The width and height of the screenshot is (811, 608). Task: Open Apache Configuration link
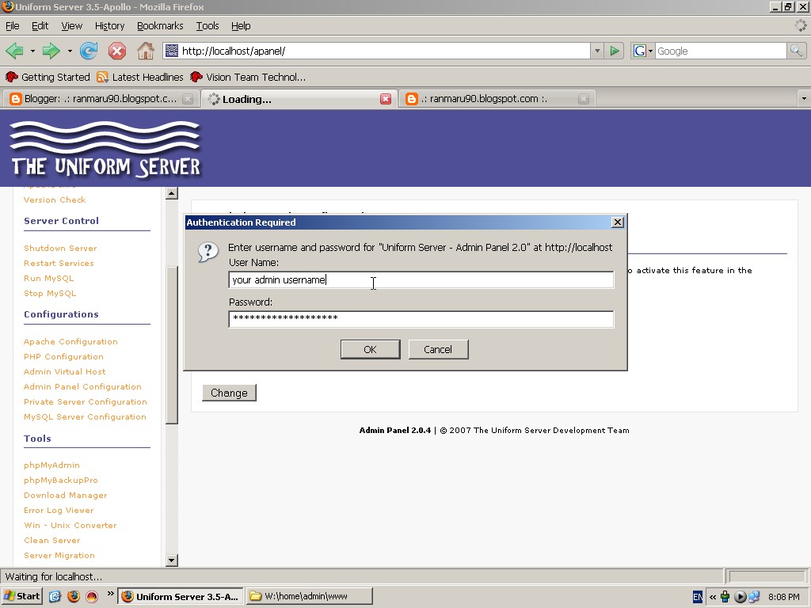[x=70, y=342]
